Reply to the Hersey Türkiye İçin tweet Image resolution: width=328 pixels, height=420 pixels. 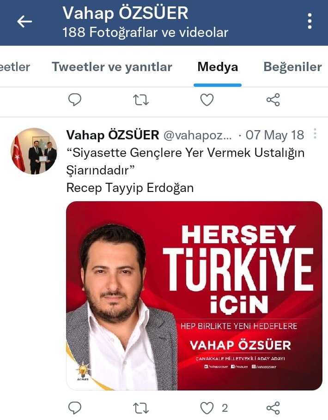(x=75, y=408)
